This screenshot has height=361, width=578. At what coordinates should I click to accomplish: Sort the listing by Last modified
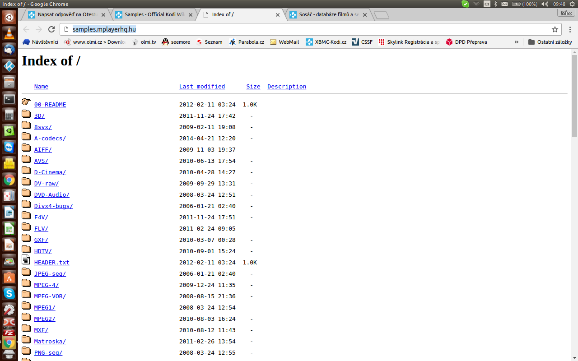coord(202,87)
